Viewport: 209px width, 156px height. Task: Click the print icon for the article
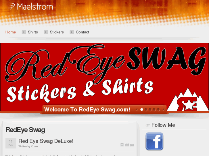pos(127,145)
